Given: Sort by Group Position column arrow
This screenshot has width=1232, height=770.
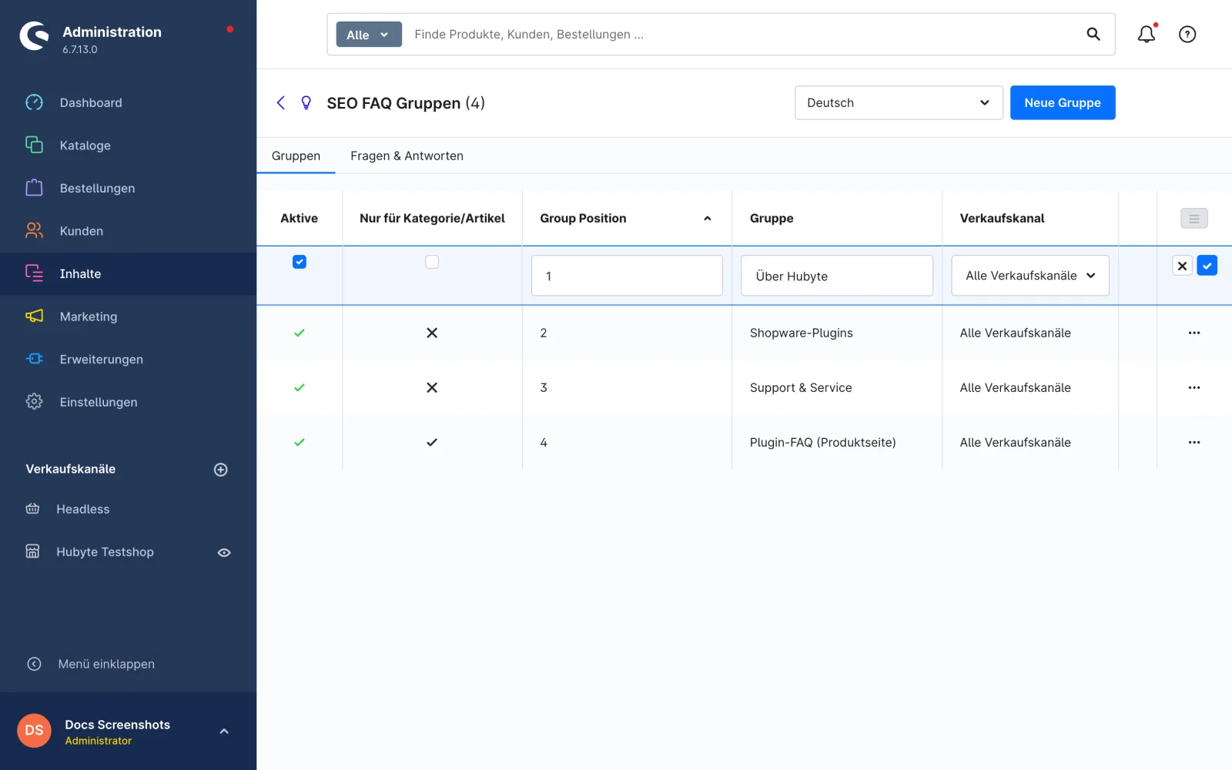Looking at the screenshot, I should tap(708, 219).
